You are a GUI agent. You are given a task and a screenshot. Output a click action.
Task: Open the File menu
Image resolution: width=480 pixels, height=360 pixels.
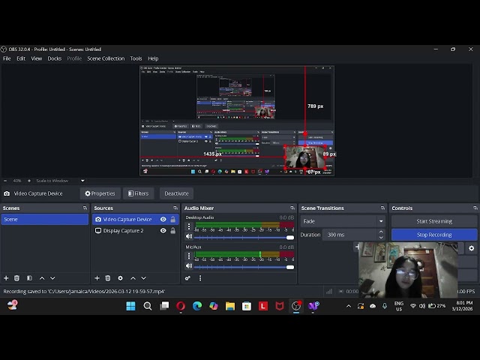point(7,58)
